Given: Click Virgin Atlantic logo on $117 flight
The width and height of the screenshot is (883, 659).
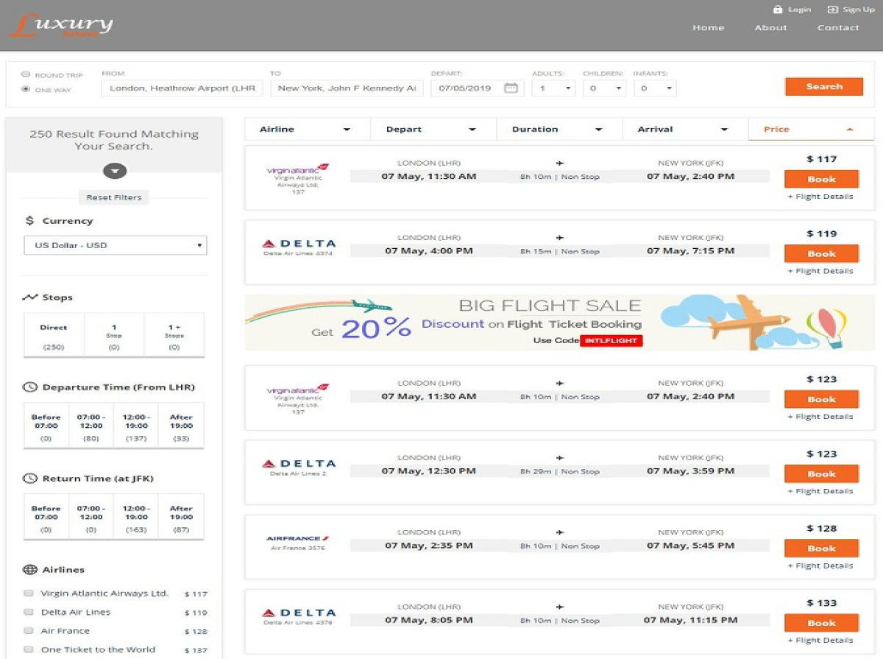Looking at the screenshot, I should click(x=298, y=169).
